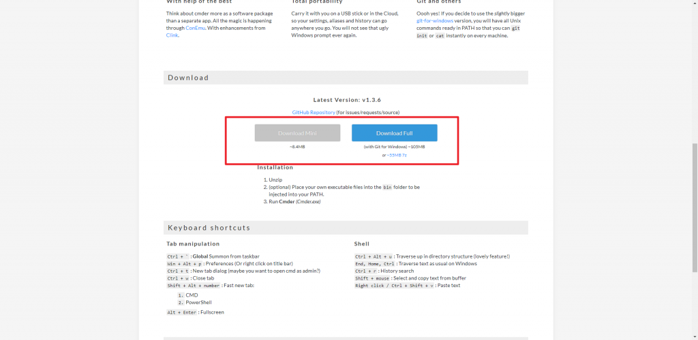
Task: Click the Installation heading
Action: [275, 167]
